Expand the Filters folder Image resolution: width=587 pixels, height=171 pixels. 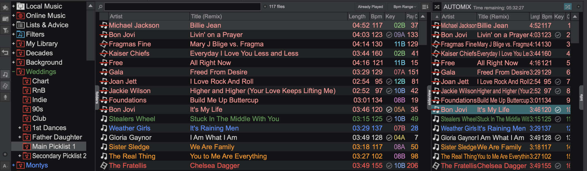13,34
